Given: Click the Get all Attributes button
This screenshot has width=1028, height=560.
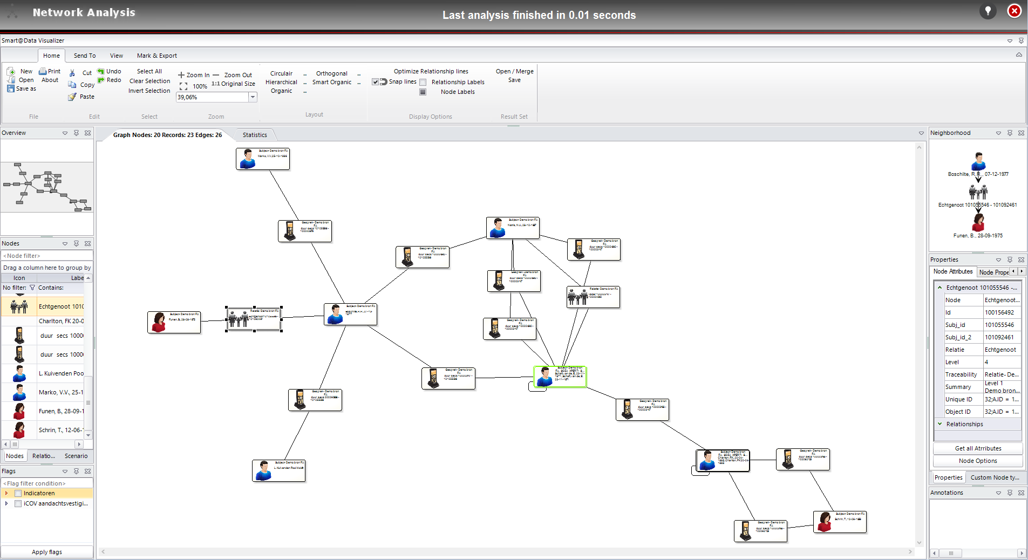Looking at the screenshot, I should click(x=977, y=448).
